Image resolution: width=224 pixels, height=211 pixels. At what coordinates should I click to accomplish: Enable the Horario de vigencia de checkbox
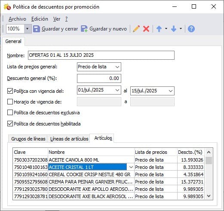[10, 102]
